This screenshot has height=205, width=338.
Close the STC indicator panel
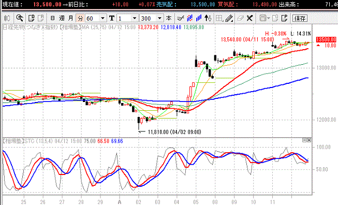309,140
